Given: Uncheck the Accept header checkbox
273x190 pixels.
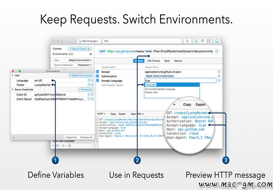Looking at the screenshot, I should tap(98, 72).
